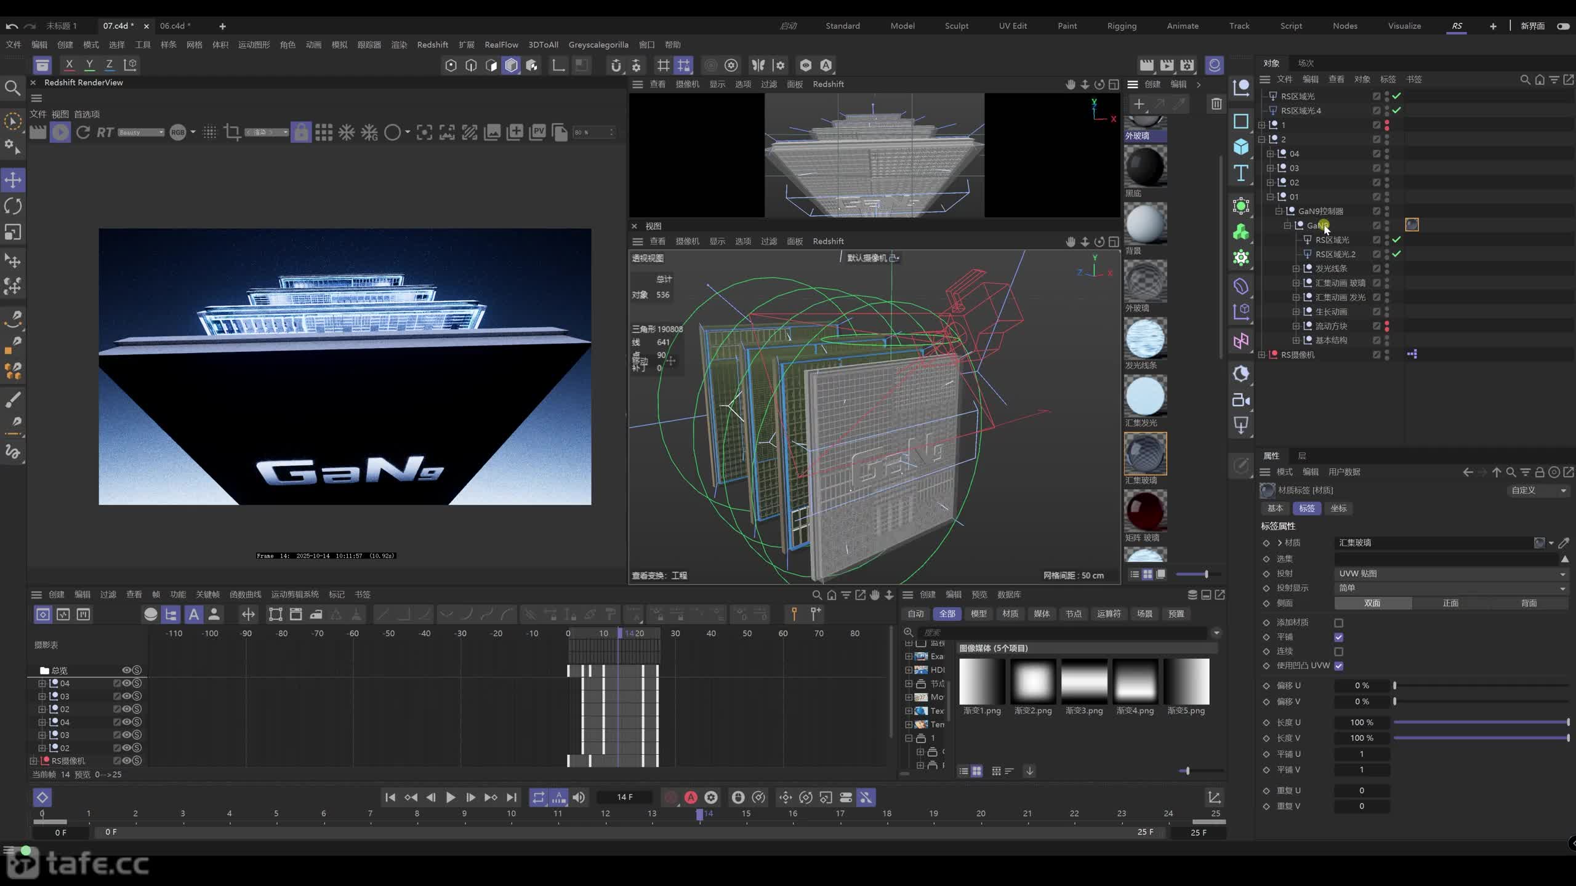The width and height of the screenshot is (1576, 886).
Task: Select the Move tool in left toolbar
Action: pyautogui.click(x=13, y=180)
